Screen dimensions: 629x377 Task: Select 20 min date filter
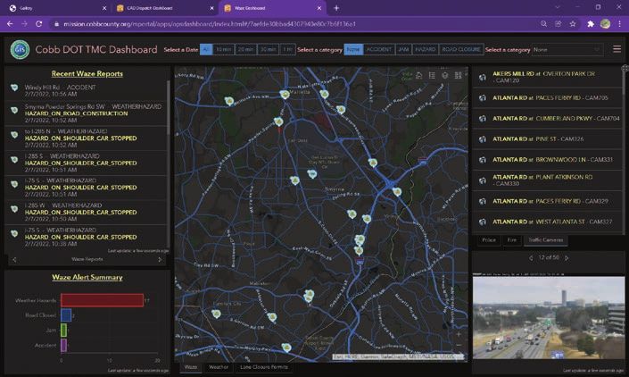pyautogui.click(x=245, y=49)
